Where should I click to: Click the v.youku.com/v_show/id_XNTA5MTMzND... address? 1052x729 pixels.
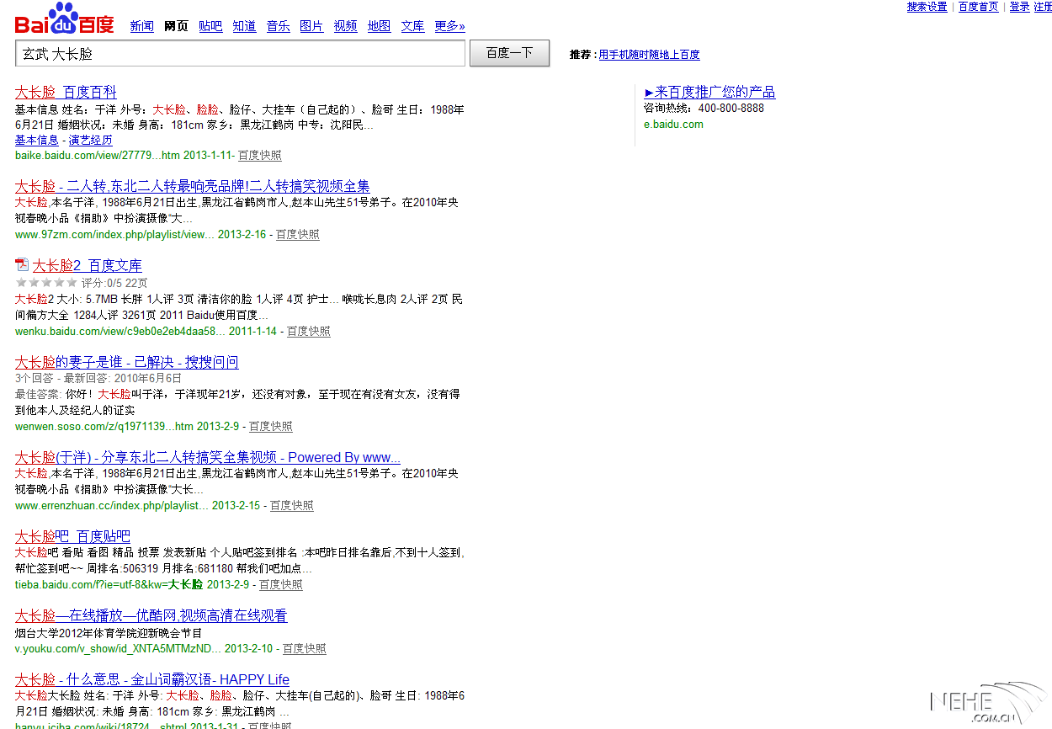click(x=119, y=649)
